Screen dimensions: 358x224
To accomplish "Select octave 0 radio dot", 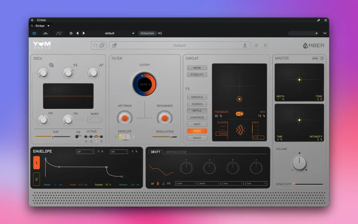I will tap(102, 137).
